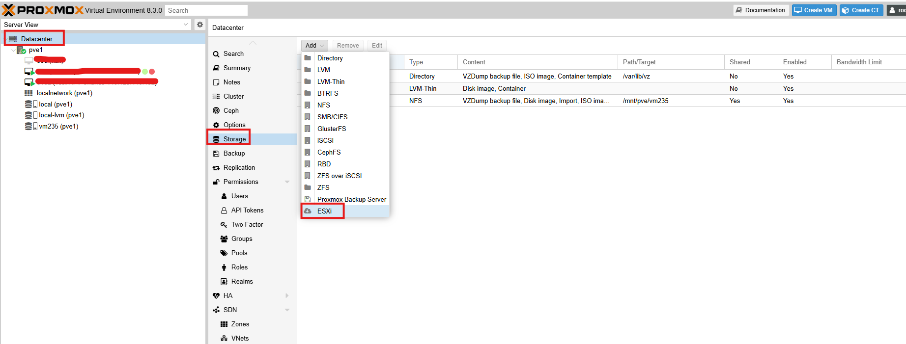Click the Backup floppy disk icon
Screen dimensions: 906x344
click(x=216, y=154)
